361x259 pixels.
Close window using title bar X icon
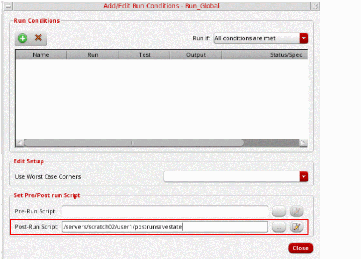[315, 6]
